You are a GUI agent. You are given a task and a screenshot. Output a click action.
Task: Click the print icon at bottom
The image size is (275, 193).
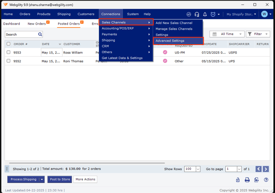coord(247,180)
